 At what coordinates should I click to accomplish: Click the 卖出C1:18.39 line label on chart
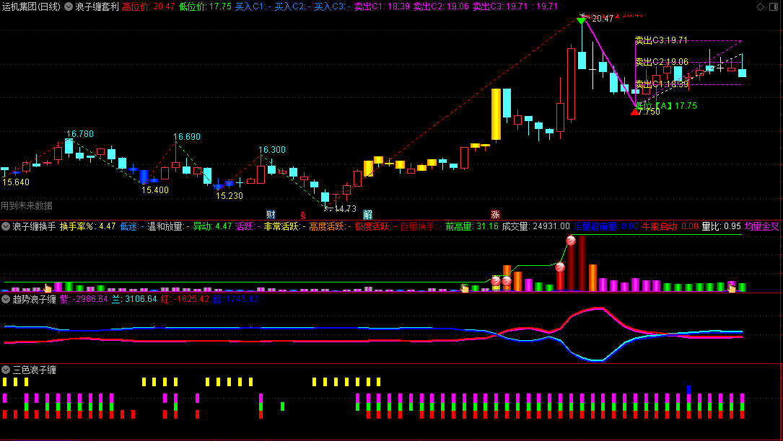coord(661,84)
